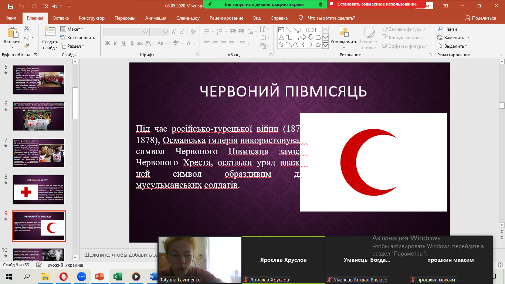Screen dimensions: 505x284
Task: Choose the five-point star shape
Action: click(318, 45)
